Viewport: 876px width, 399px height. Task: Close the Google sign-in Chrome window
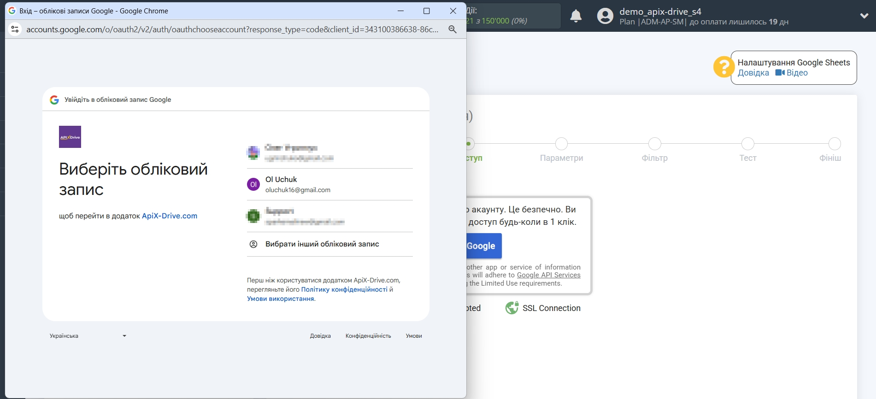click(x=453, y=11)
